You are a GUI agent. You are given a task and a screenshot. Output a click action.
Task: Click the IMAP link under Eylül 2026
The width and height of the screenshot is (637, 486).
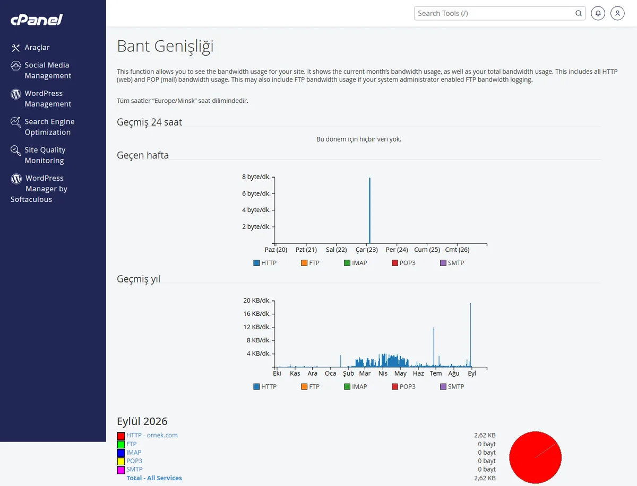(x=134, y=453)
